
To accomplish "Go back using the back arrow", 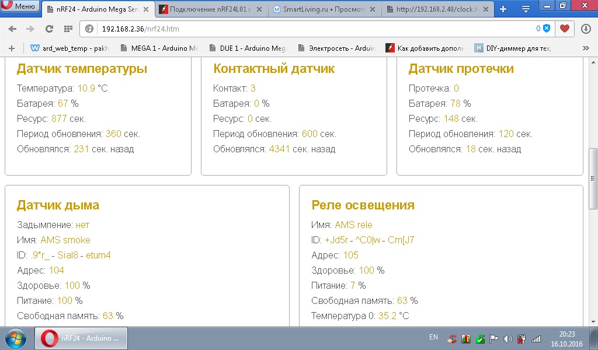I will pyautogui.click(x=12, y=29).
